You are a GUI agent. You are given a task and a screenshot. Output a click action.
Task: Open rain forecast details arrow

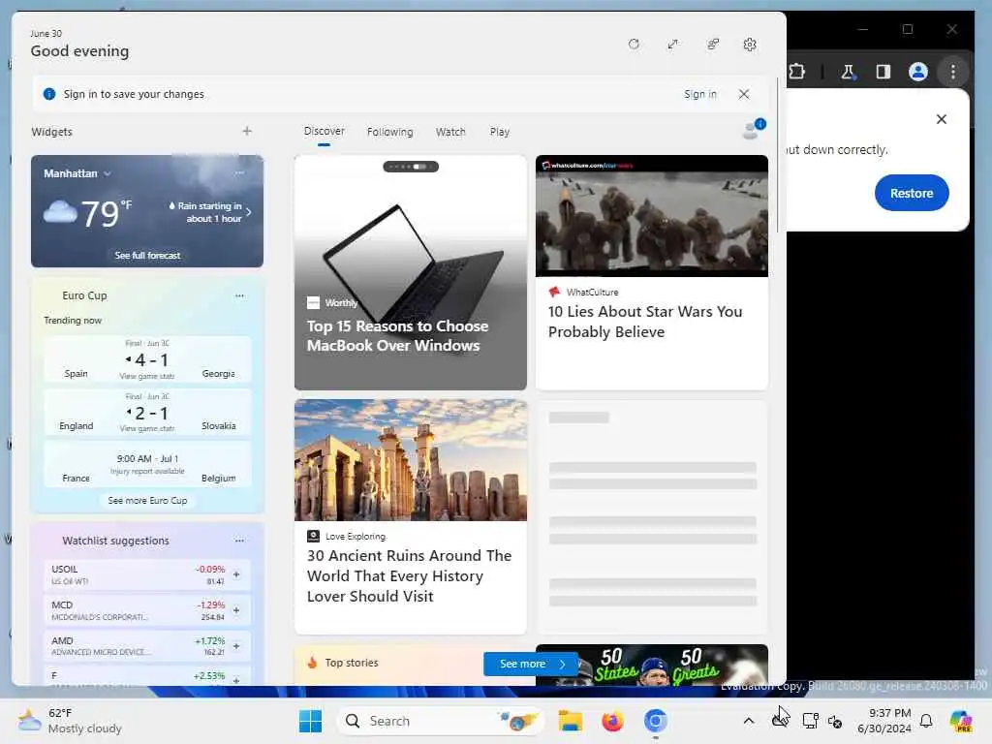pyautogui.click(x=248, y=212)
